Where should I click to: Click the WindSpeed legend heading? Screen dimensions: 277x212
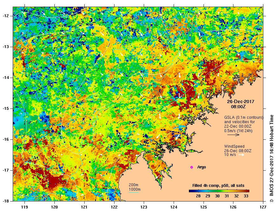click(x=234, y=146)
